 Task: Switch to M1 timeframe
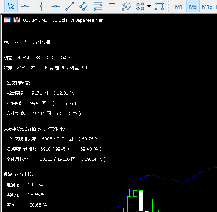[179, 7]
